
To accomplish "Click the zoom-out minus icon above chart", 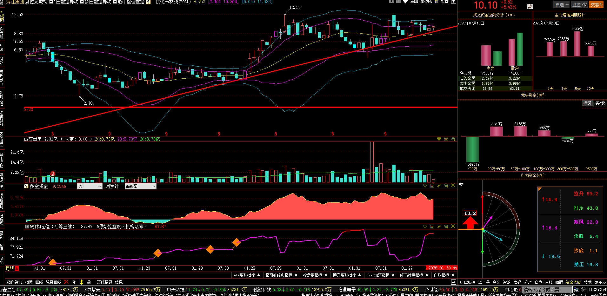I will point(398,2).
